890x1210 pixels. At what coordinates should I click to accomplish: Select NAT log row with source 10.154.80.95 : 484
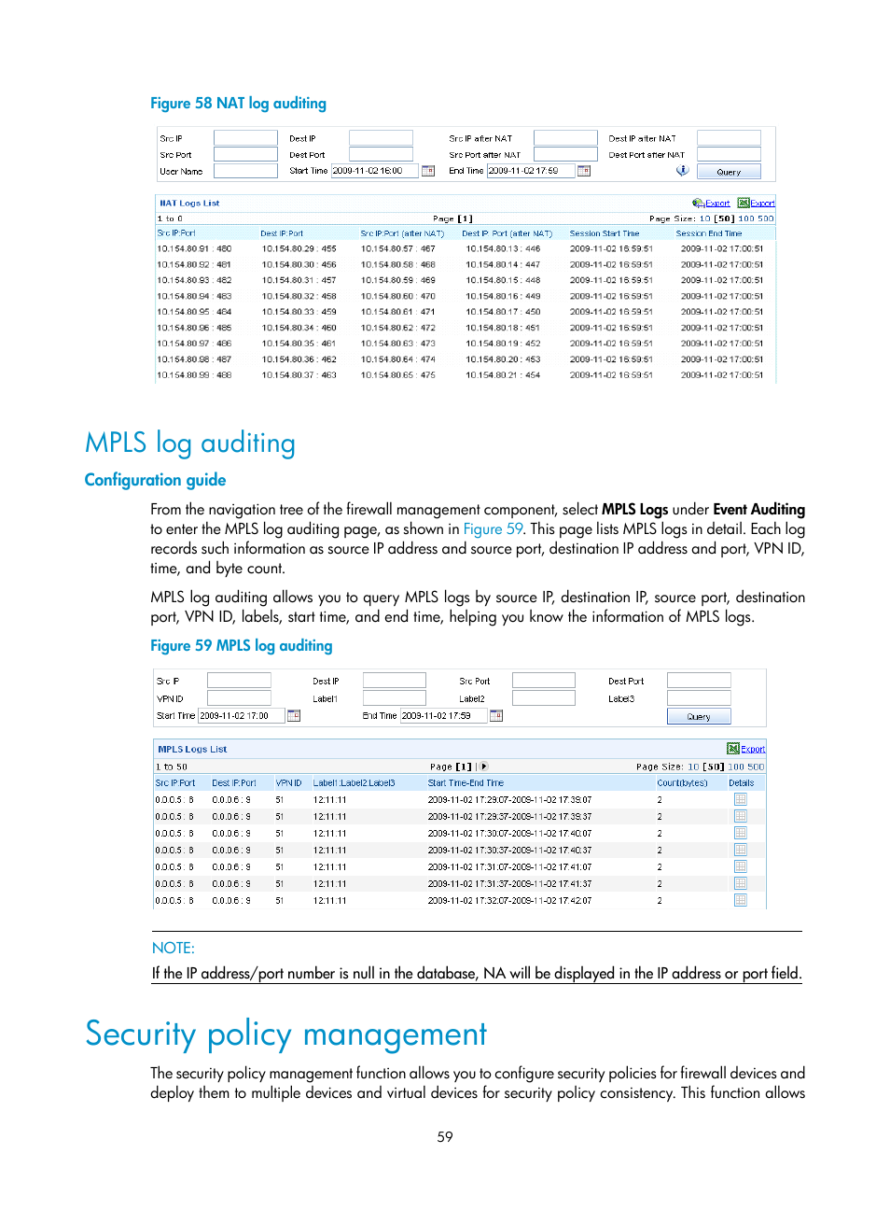click(x=466, y=312)
